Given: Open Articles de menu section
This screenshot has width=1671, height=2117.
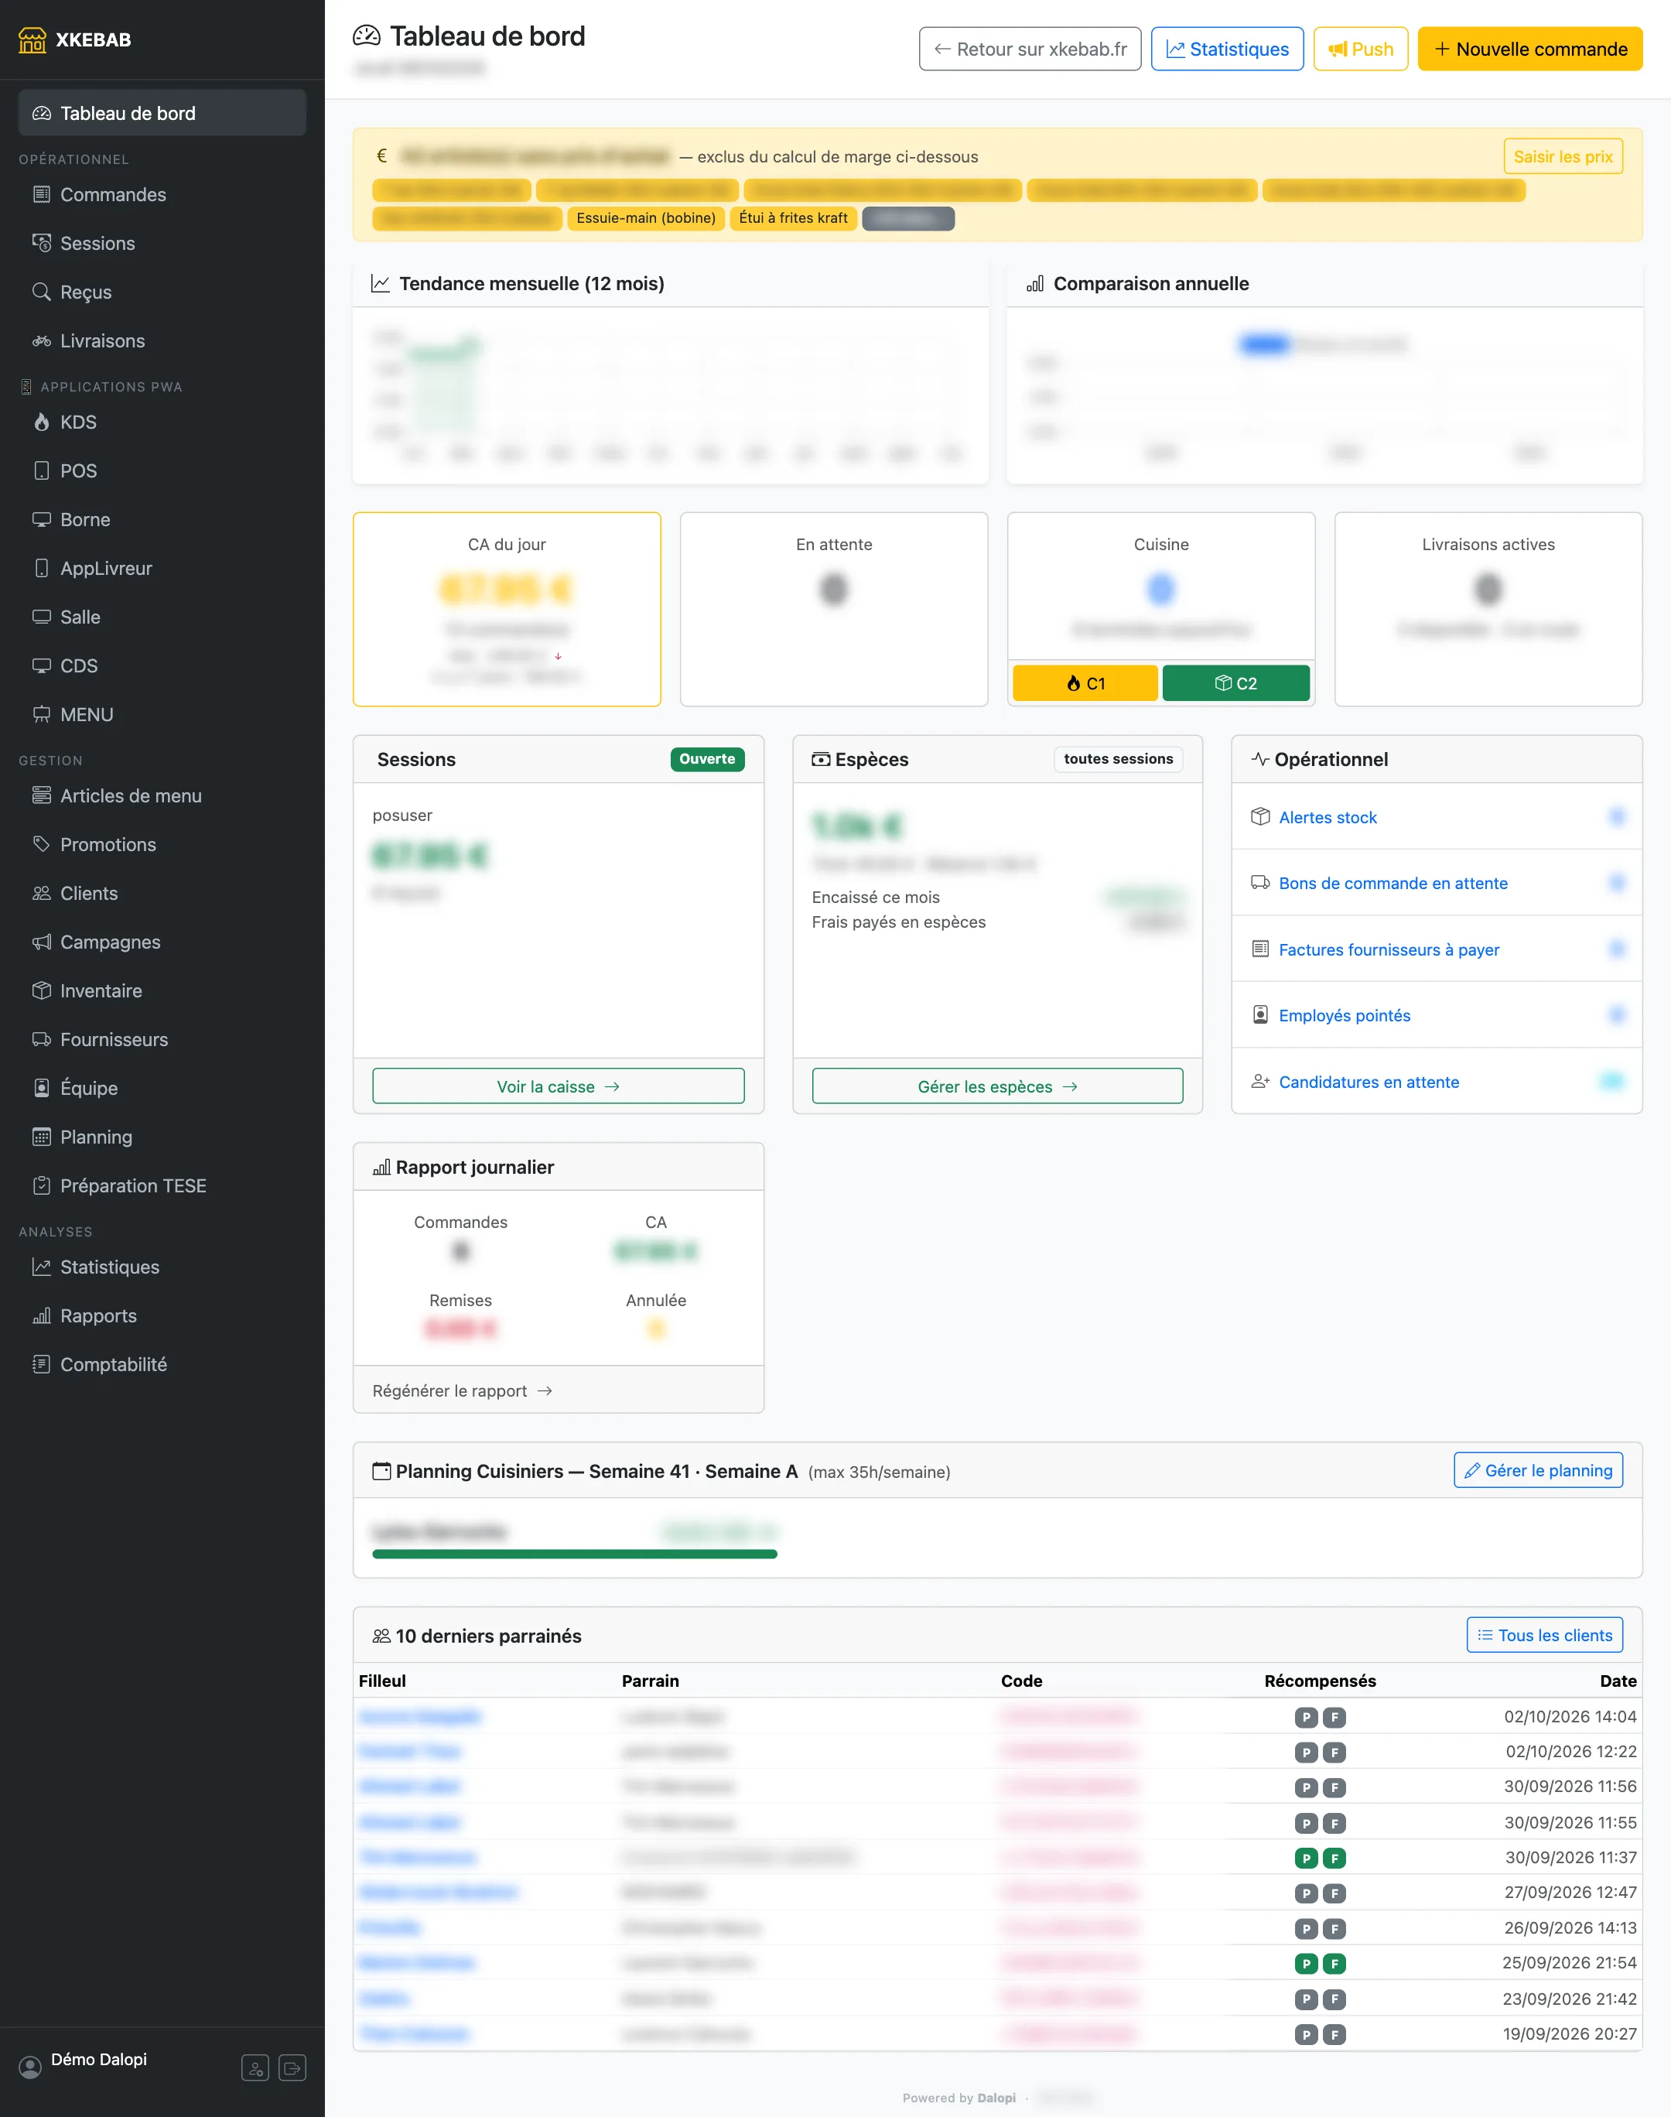Looking at the screenshot, I should coord(162,795).
